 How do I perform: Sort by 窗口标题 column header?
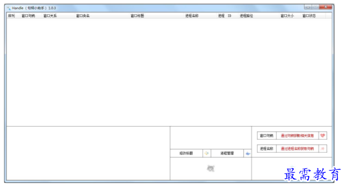click(156, 16)
